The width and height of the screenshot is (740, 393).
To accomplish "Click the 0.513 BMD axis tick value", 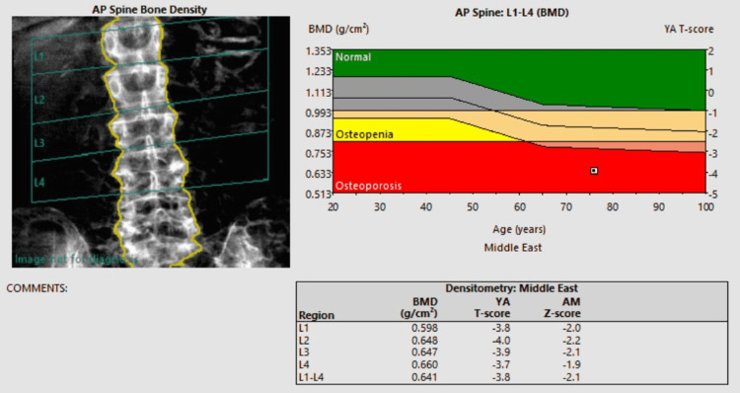I will (319, 195).
